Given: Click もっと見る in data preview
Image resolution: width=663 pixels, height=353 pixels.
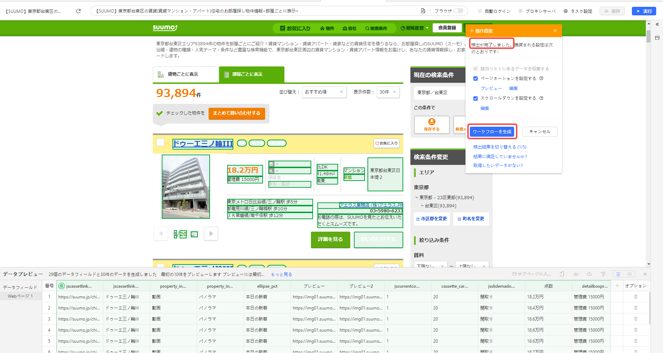Looking at the screenshot, I should coord(282,274).
